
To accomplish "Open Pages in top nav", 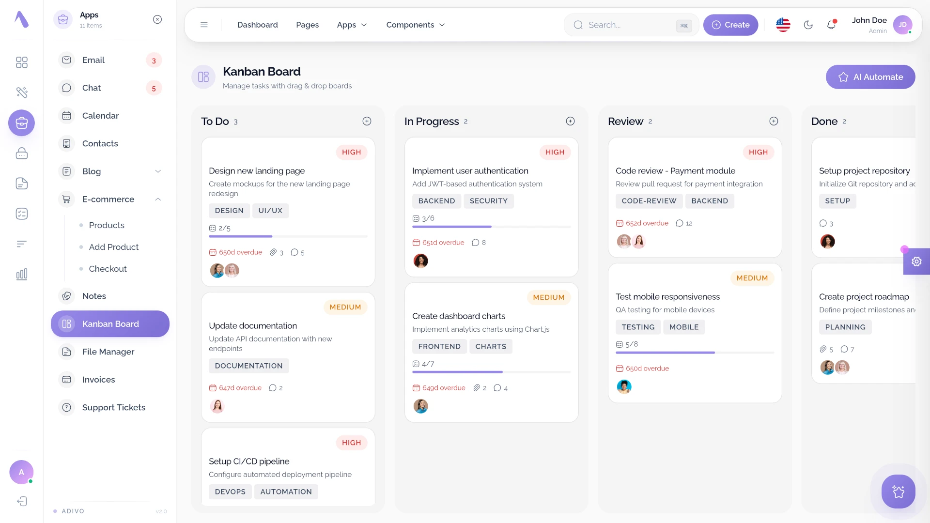I will 307,25.
